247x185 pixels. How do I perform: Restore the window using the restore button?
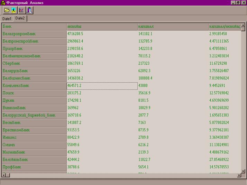tap(238, 3)
